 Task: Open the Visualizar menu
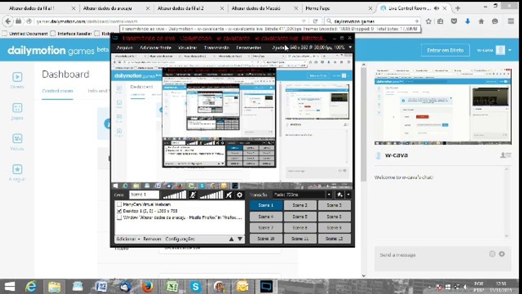click(x=188, y=48)
